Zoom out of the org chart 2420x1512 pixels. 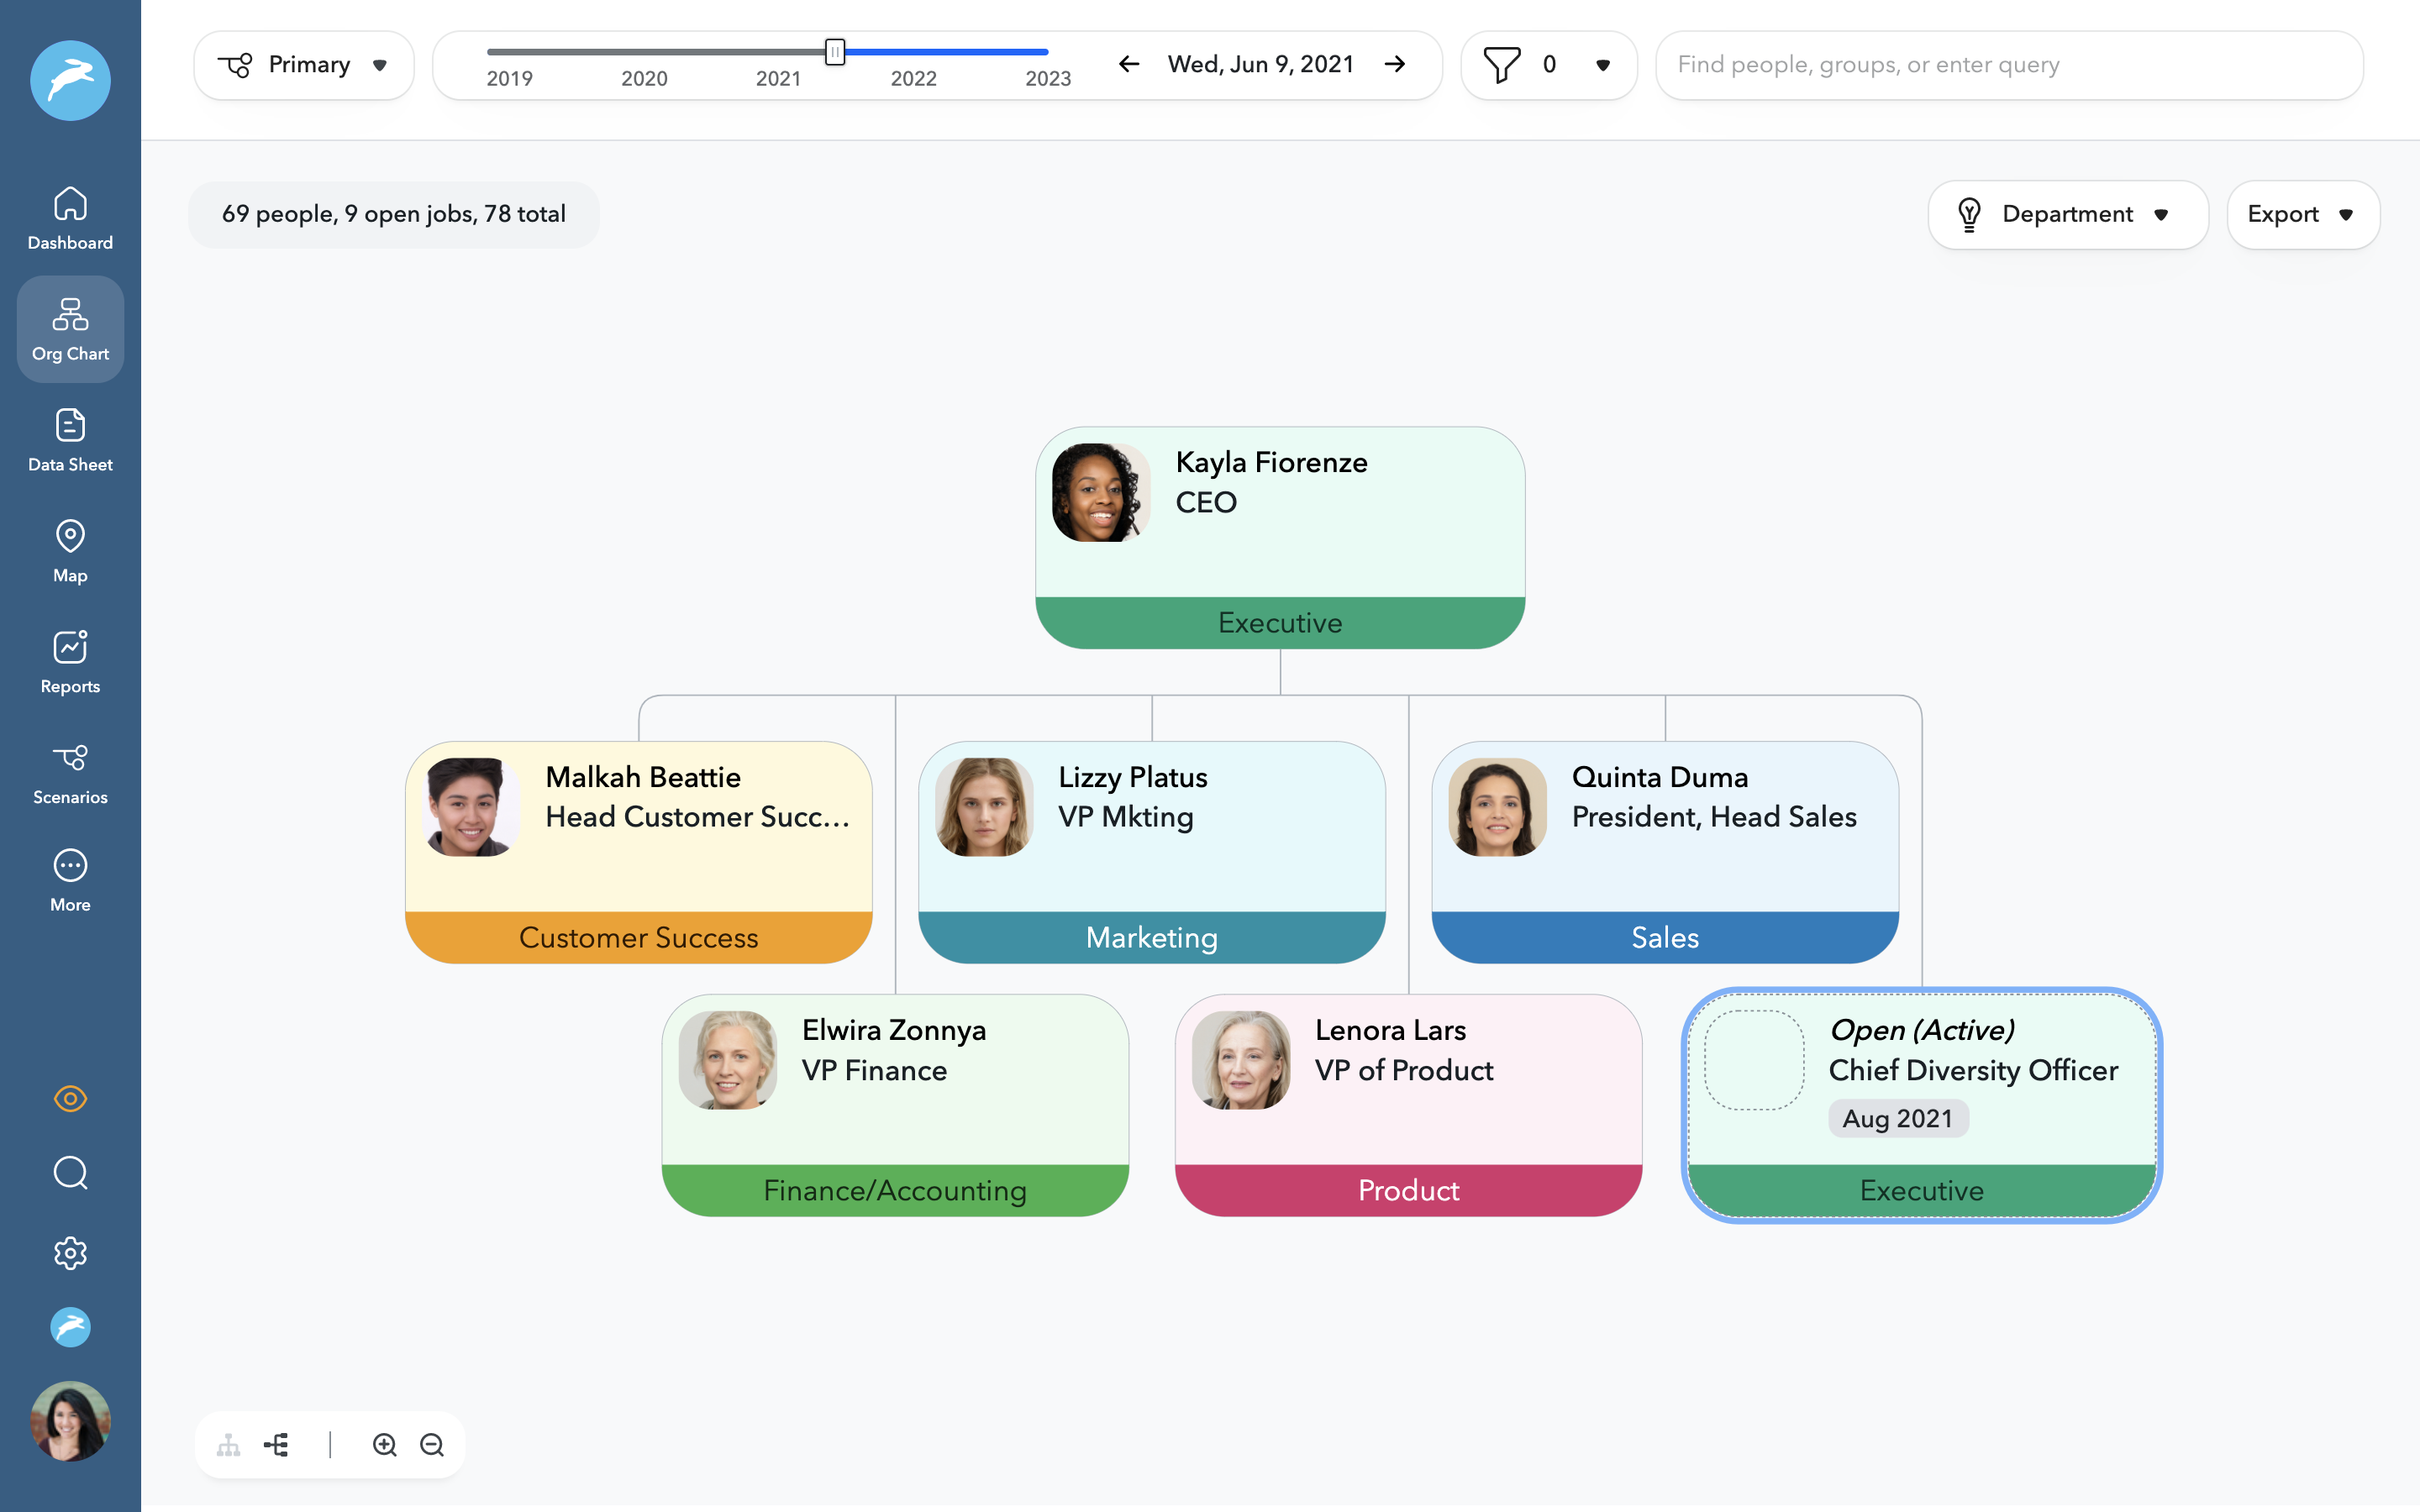point(433,1444)
